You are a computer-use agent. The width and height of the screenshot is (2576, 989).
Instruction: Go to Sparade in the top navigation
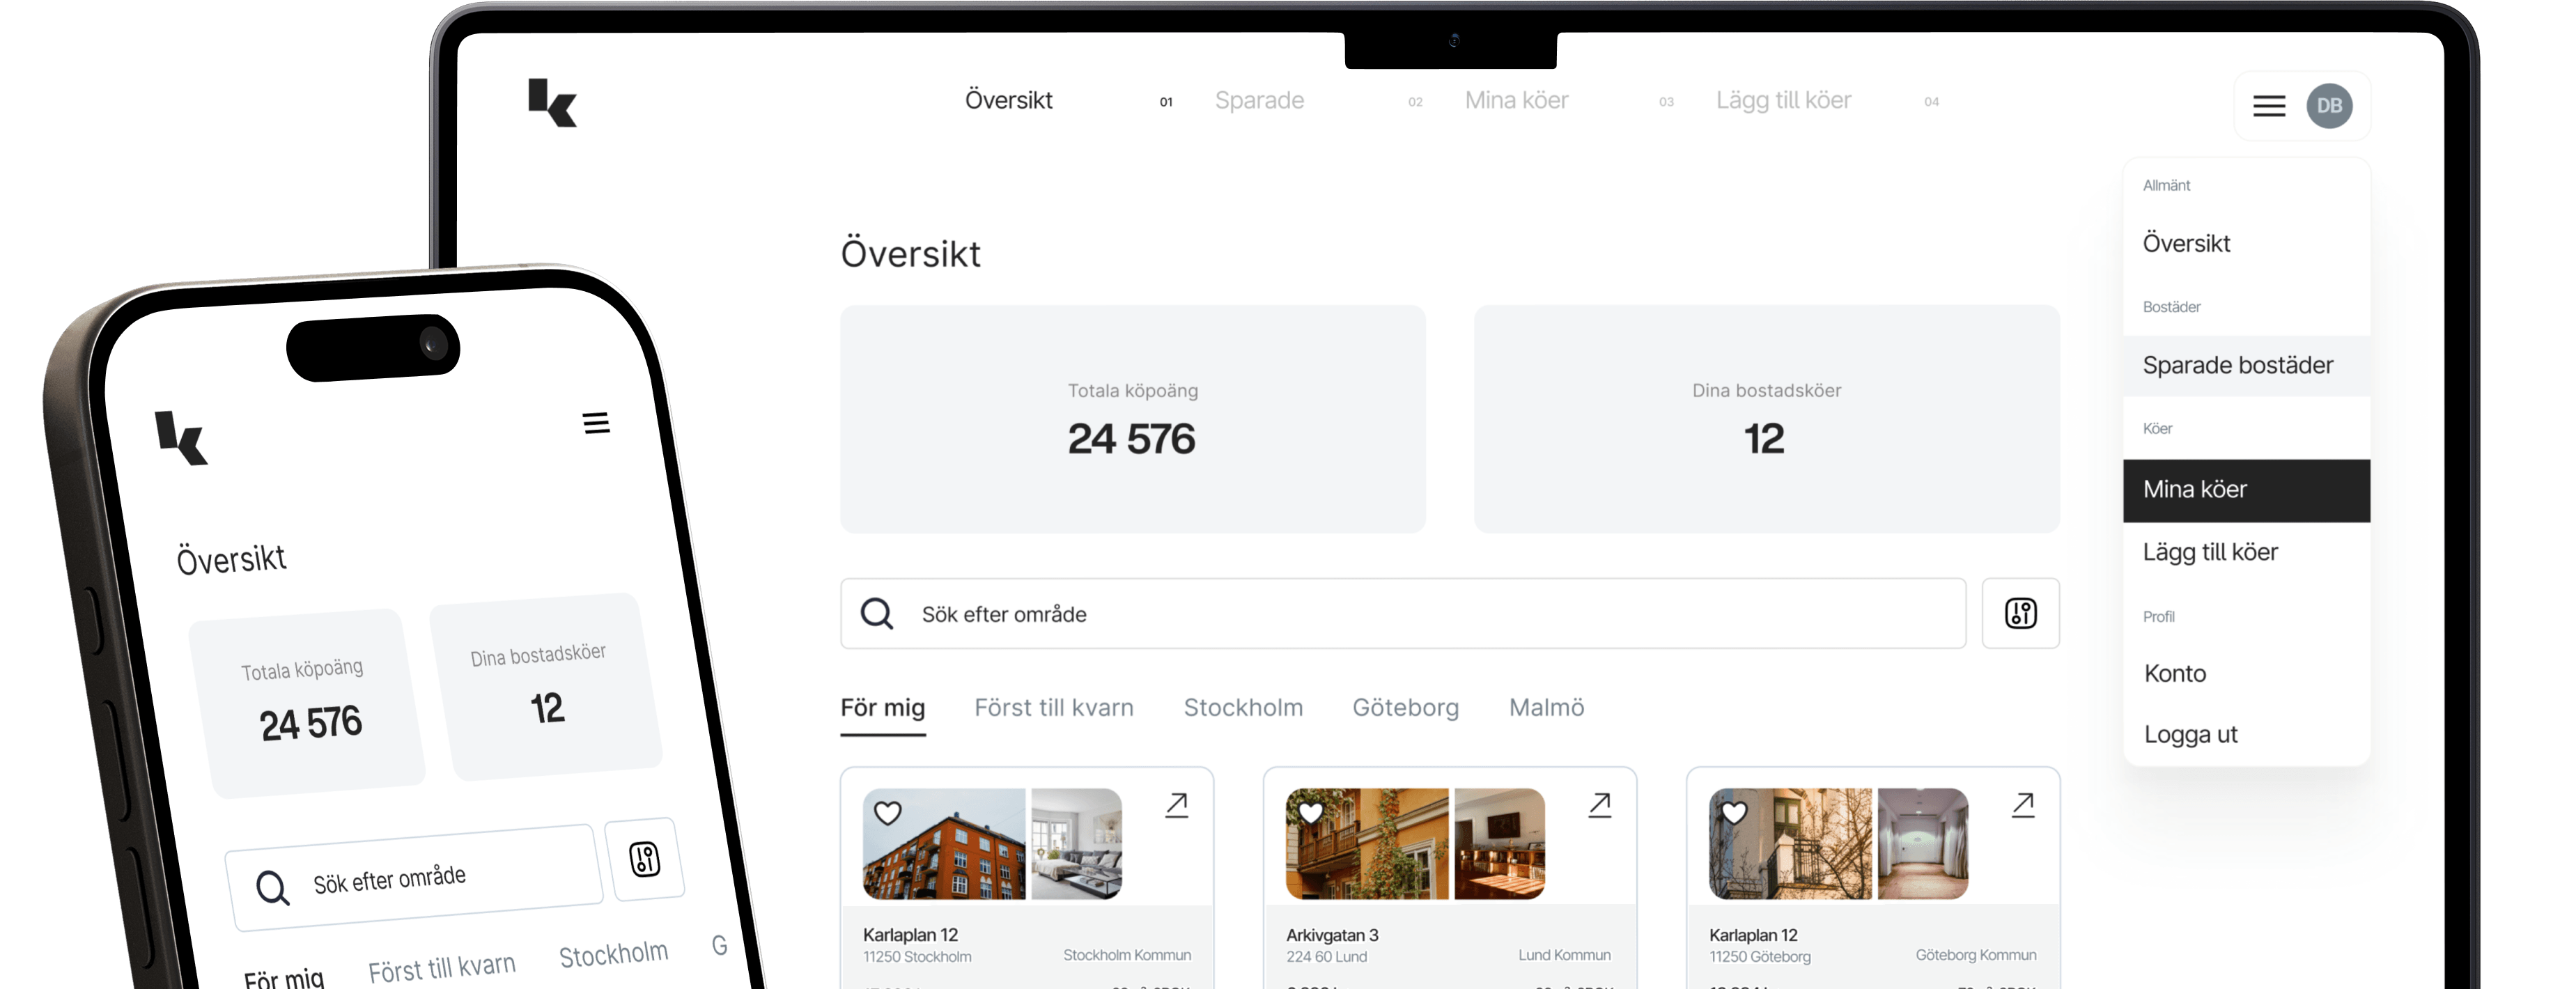(1259, 100)
